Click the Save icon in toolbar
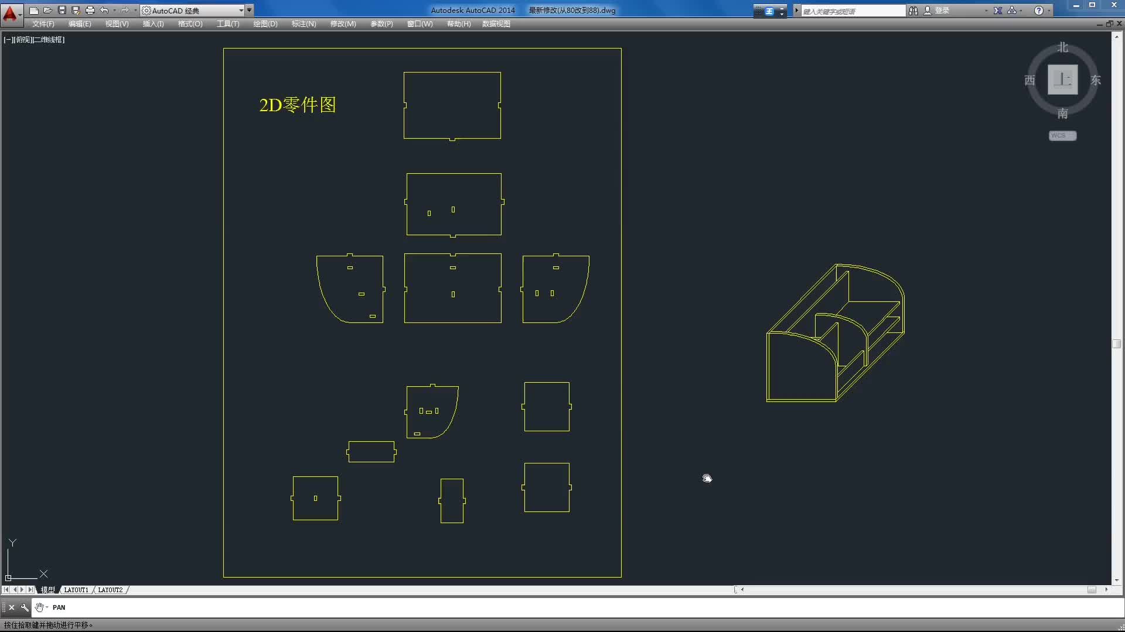 (61, 10)
